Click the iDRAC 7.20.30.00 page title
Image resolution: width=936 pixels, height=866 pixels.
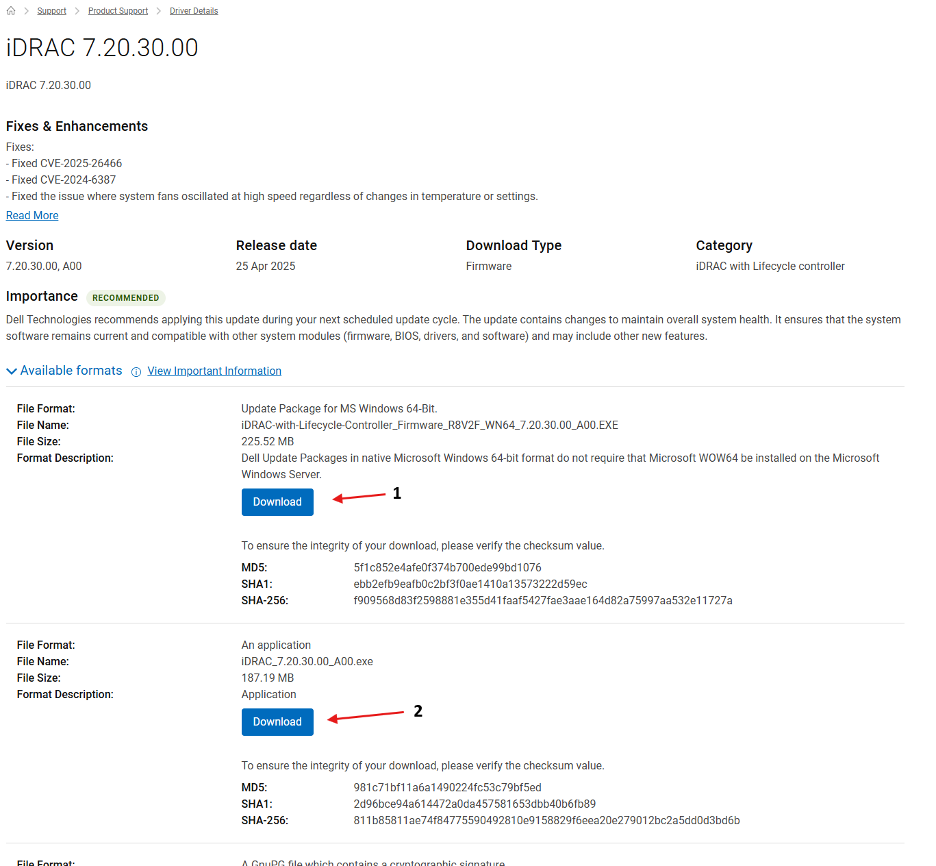[101, 47]
